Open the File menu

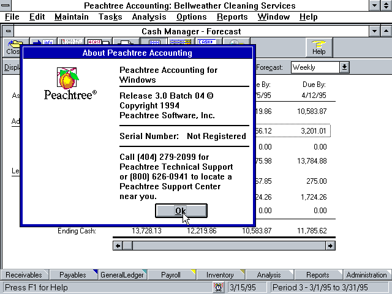tap(12, 17)
